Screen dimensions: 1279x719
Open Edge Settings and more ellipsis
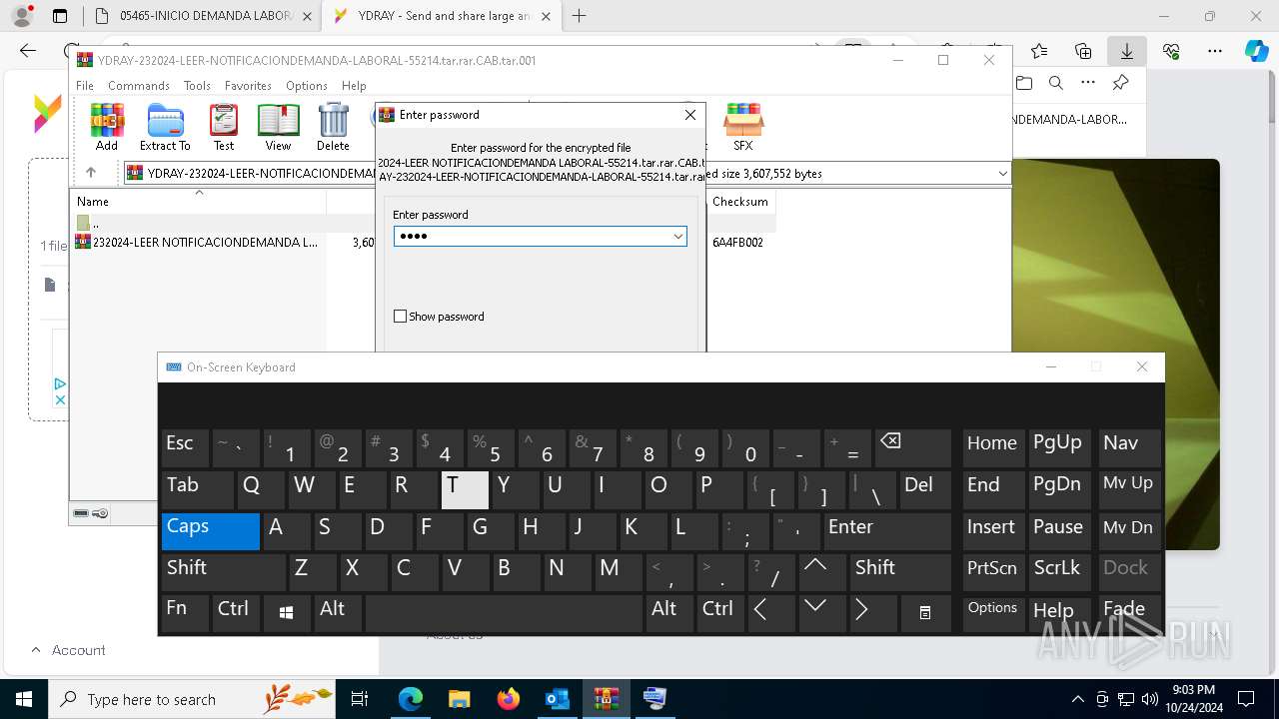click(x=1215, y=51)
